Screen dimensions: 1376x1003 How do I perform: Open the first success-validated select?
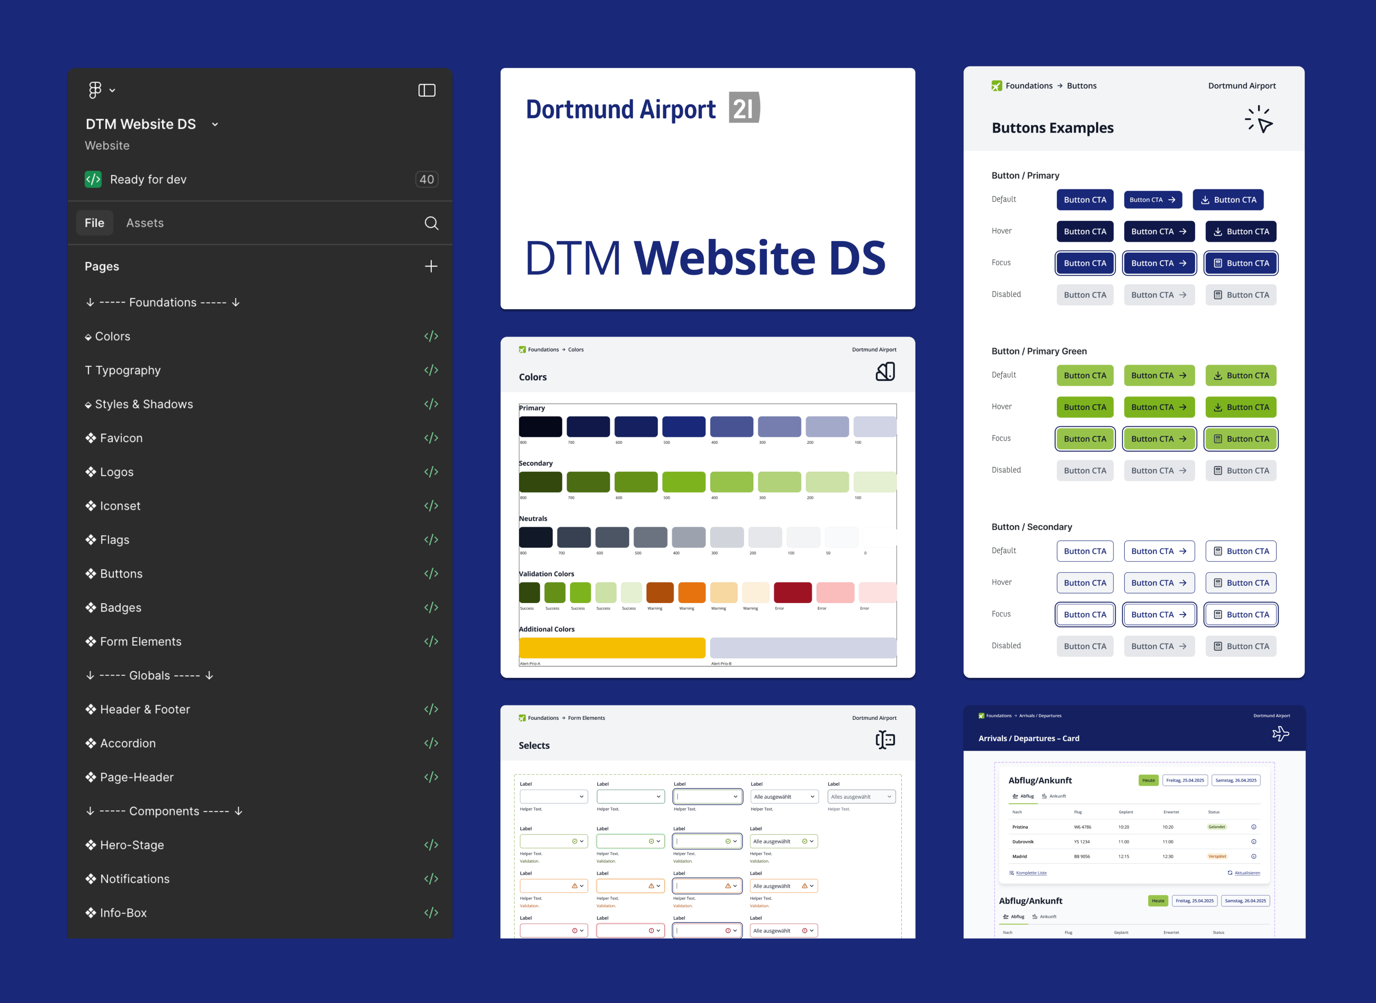[x=554, y=841]
